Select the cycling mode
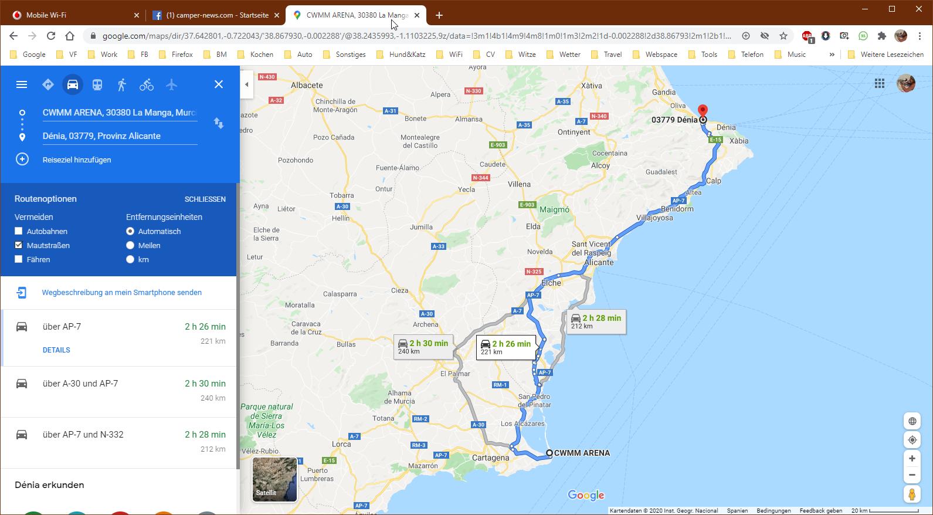The height and width of the screenshot is (515, 933). 147,84
